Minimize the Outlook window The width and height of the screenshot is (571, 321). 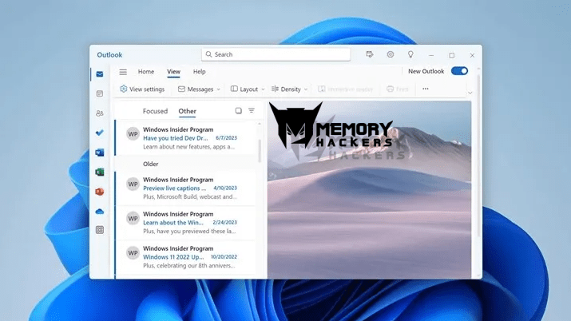click(x=431, y=55)
